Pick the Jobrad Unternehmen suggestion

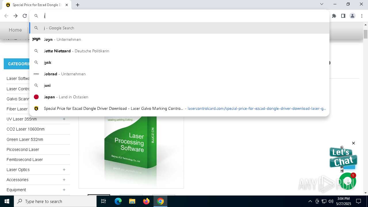tap(179, 74)
